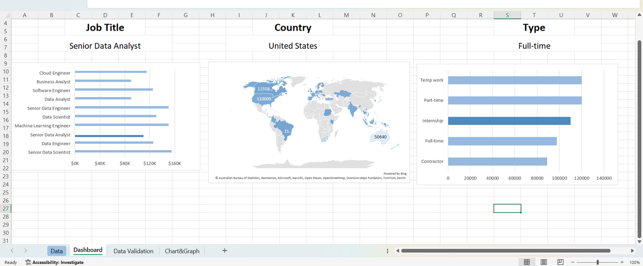This screenshot has height=266, width=643.
Task: Click the Full-time bar in the Type chart
Action: coord(502,141)
